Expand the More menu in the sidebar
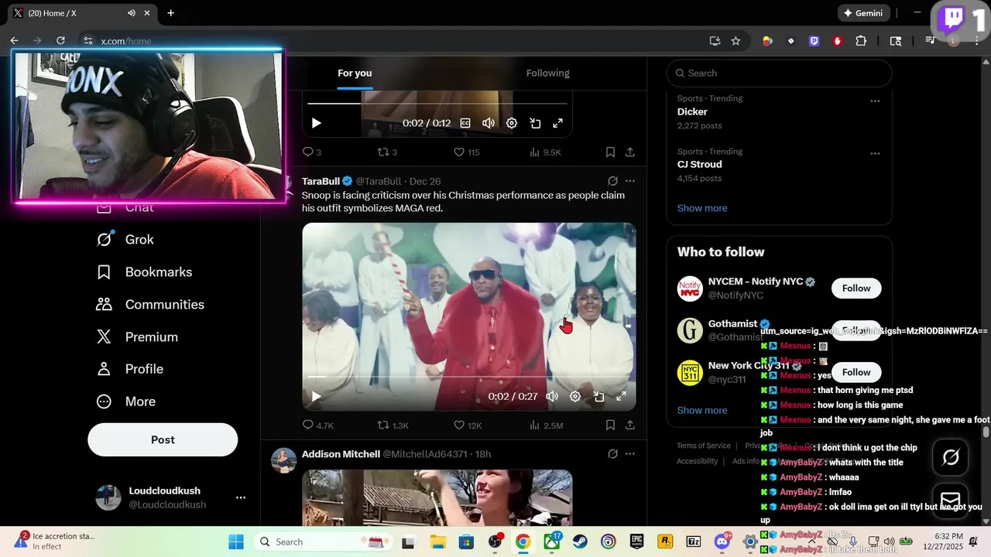Image resolution: width=991 pixels, height=557 pixels. [x=125, y=402]
